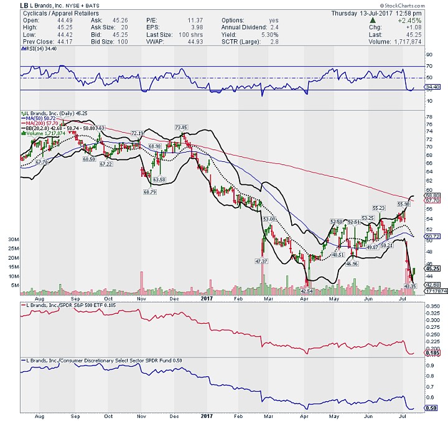Click the 68.50 price label

[89, 159]
